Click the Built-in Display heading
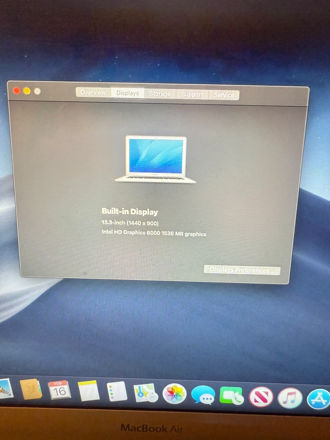 click(130, 211)
